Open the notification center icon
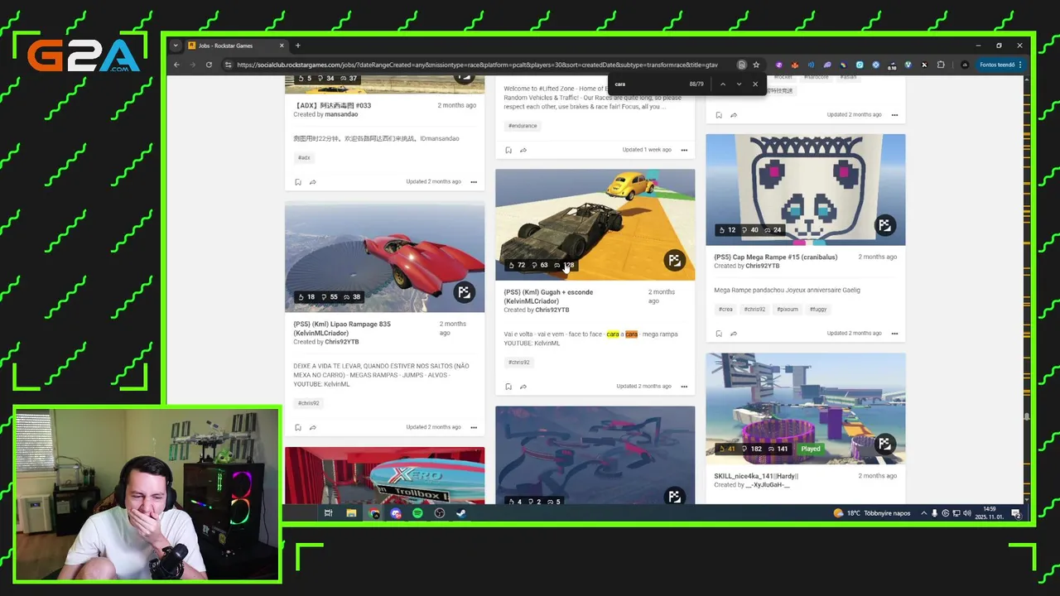1060x596 pixels. point(1016,514)
